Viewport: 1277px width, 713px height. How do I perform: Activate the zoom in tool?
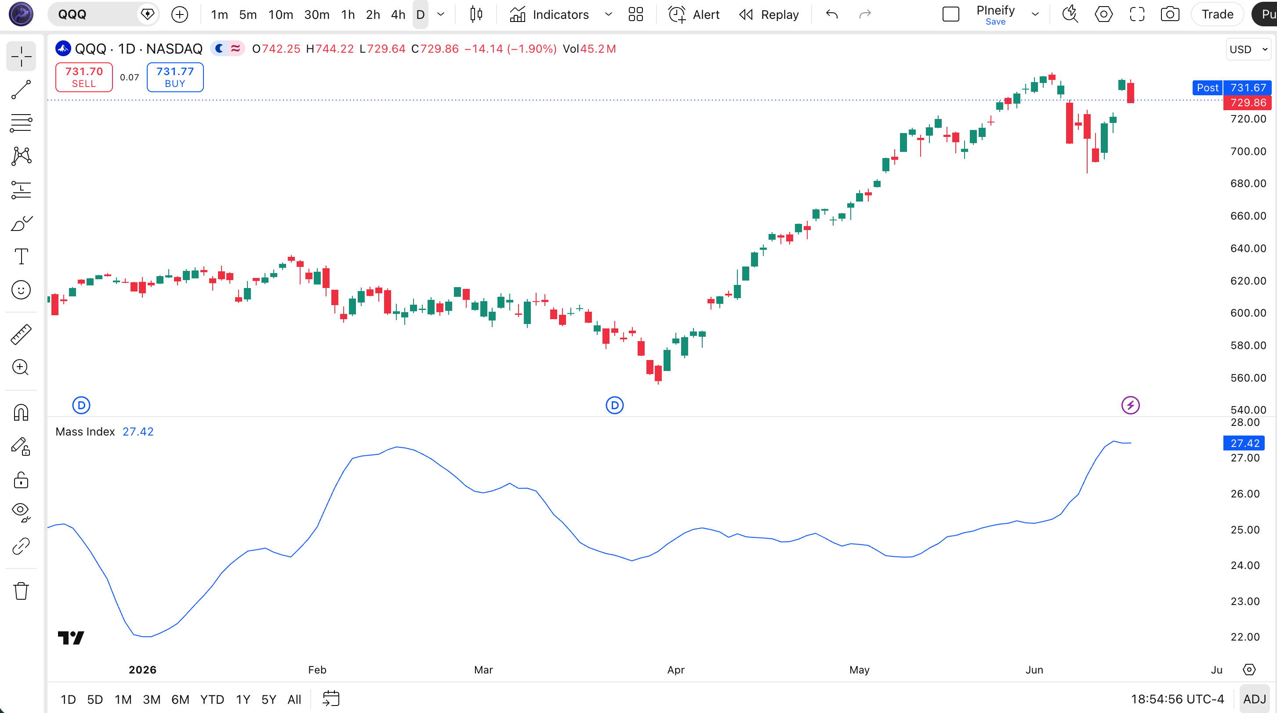coord(21,367)
